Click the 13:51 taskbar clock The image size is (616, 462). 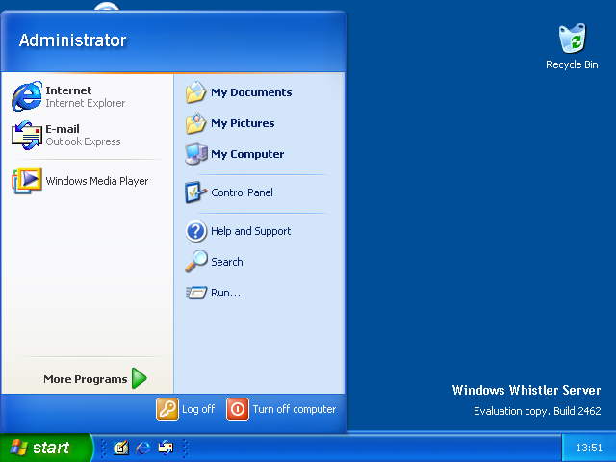tap(589, 448)
